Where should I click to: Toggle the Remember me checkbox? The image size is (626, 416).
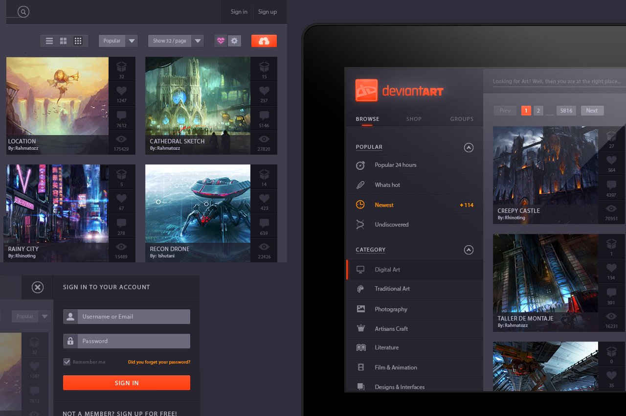coord(67,362)
